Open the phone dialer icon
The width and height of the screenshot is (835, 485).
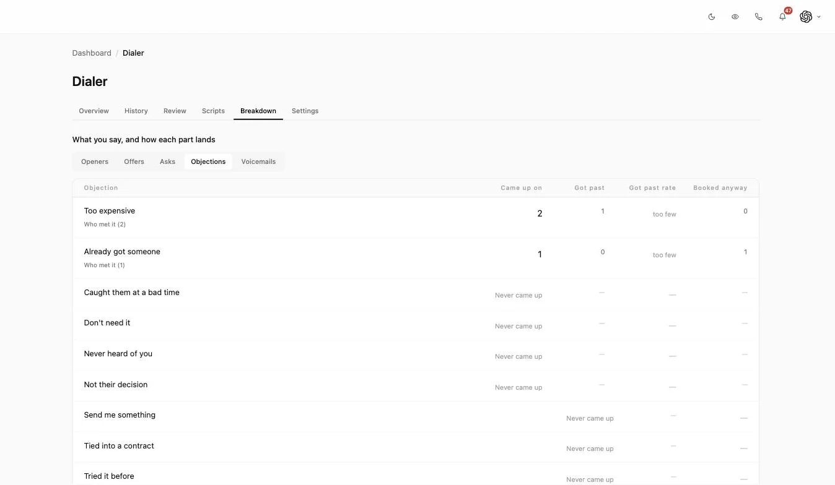tap(759, 17)
